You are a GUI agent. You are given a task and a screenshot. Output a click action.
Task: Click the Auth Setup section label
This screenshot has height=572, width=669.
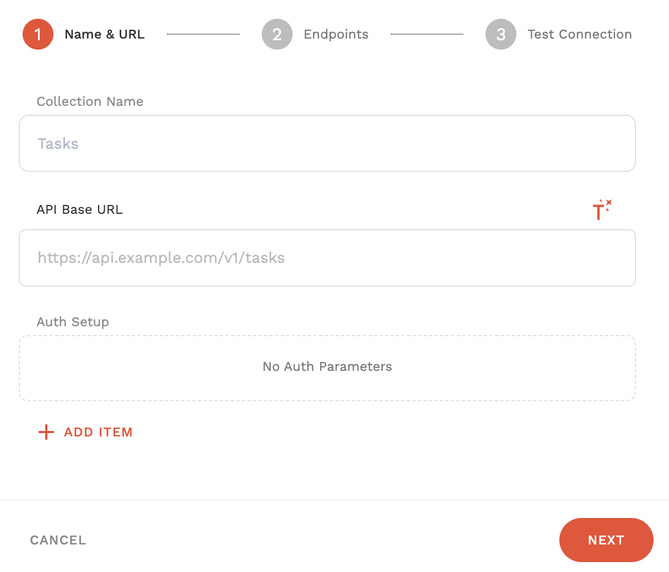point(73,322)
